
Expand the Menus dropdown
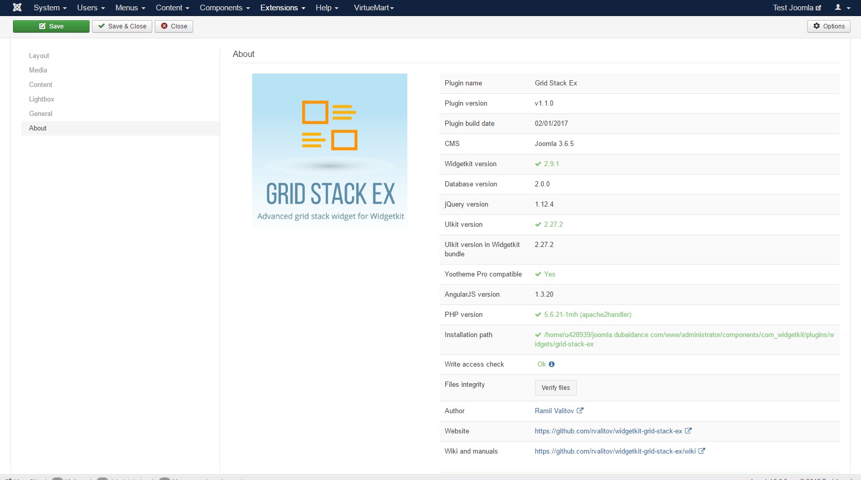click(x=130, y=8)
